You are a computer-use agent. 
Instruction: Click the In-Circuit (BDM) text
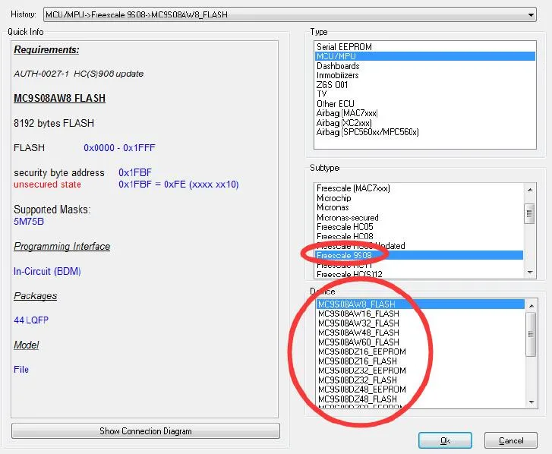47,271
